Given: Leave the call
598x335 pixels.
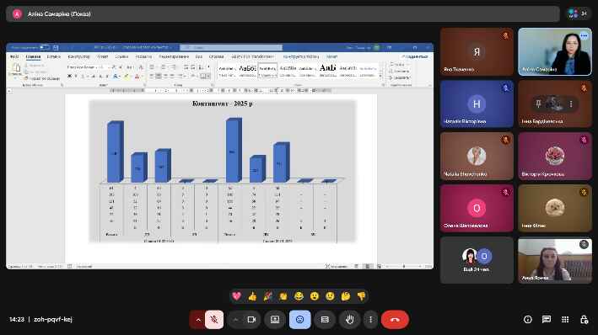Looking at the screenshot, I should [395, 319].
